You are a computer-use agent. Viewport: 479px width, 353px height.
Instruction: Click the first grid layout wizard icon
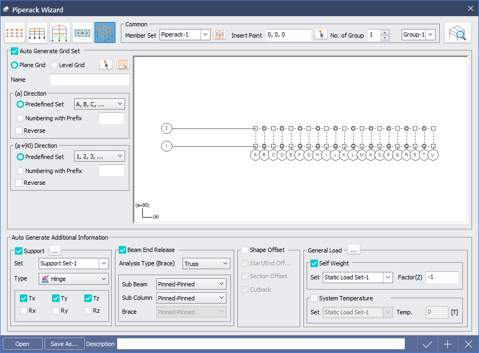[x=14, y=33]
